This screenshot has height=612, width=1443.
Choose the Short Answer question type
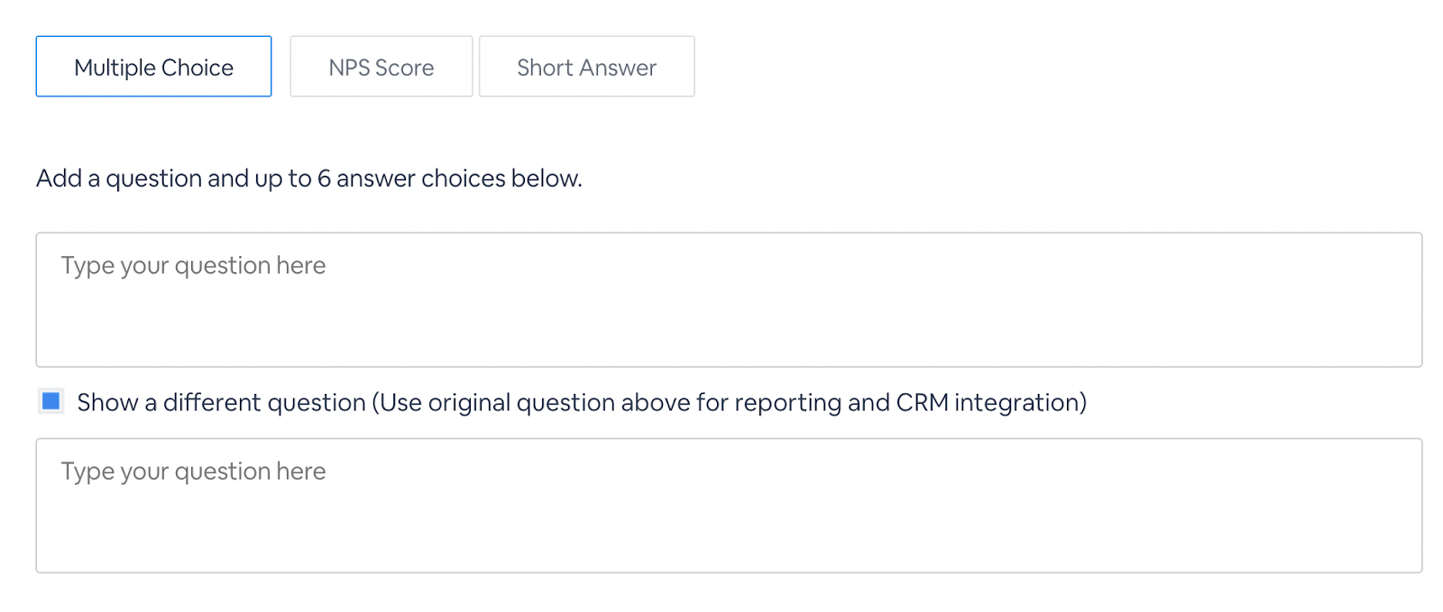[x=586, y=67]
